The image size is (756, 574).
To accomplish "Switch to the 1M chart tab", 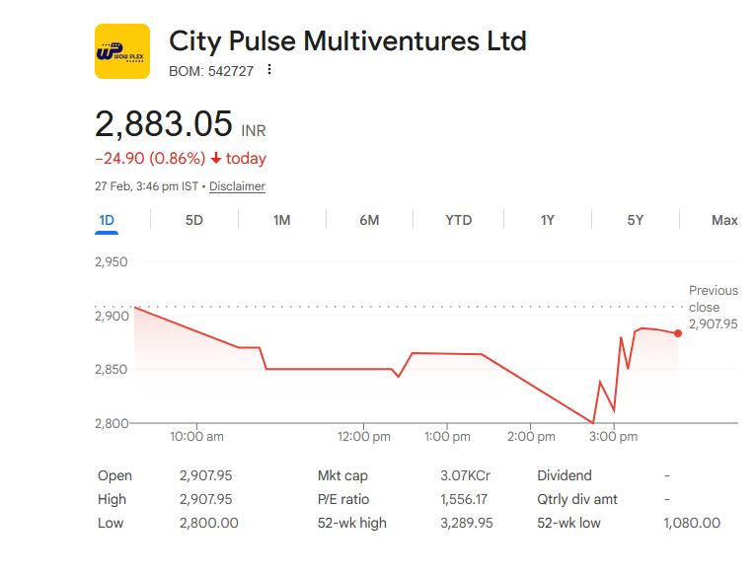I will (x=282, y=220).
